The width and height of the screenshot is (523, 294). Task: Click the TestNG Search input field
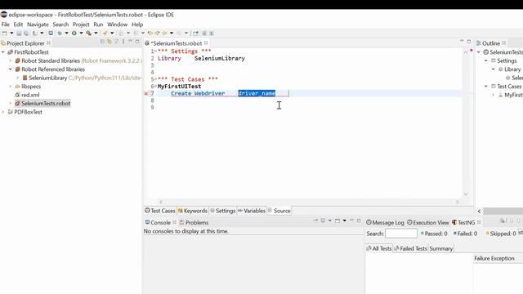click(x=401, y=234)
